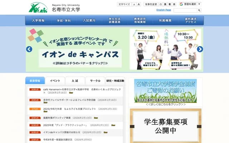Open the Google language selection dropdown

[x=190, y=4]
